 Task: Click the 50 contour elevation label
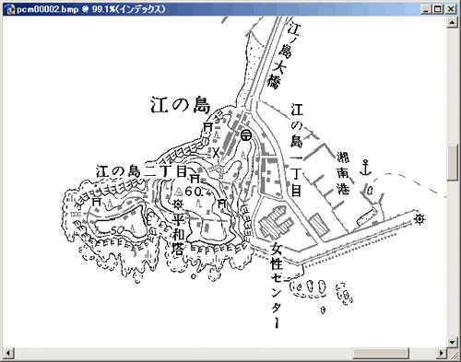pyautogui.click(x=116, y=230)
